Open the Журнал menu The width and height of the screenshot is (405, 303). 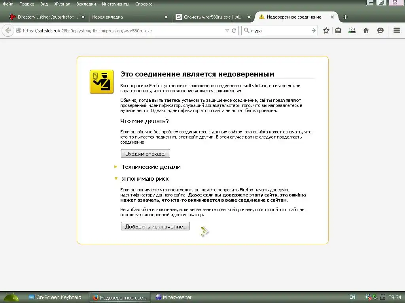click(62, 4)
